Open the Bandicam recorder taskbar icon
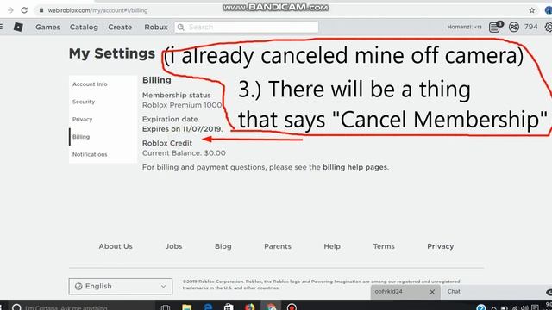 click(292, 307)
